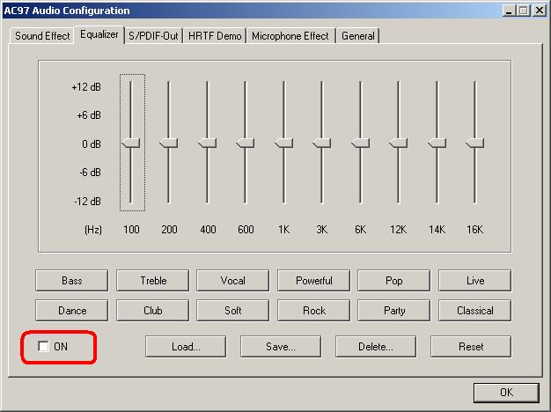Apply the Bass equalizer preset

pyautogui.click(x=72, y=281)
